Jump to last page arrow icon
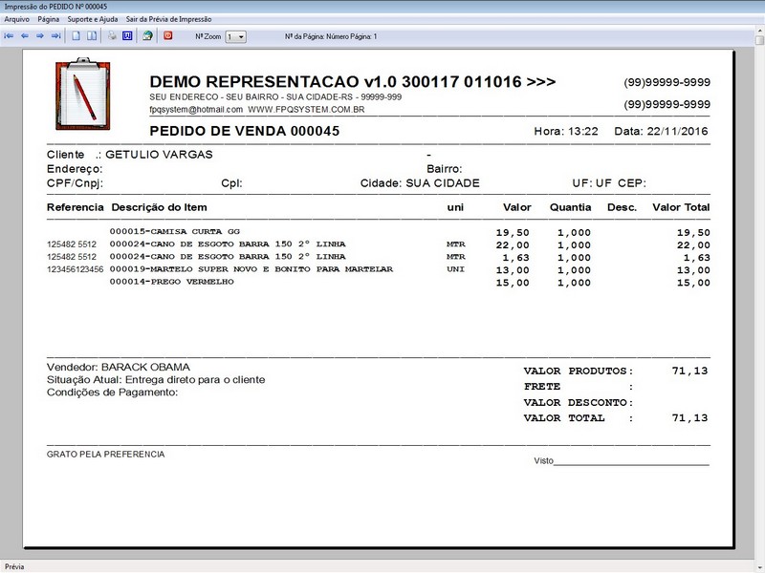 pyautogui.click(x=56, y=36)
